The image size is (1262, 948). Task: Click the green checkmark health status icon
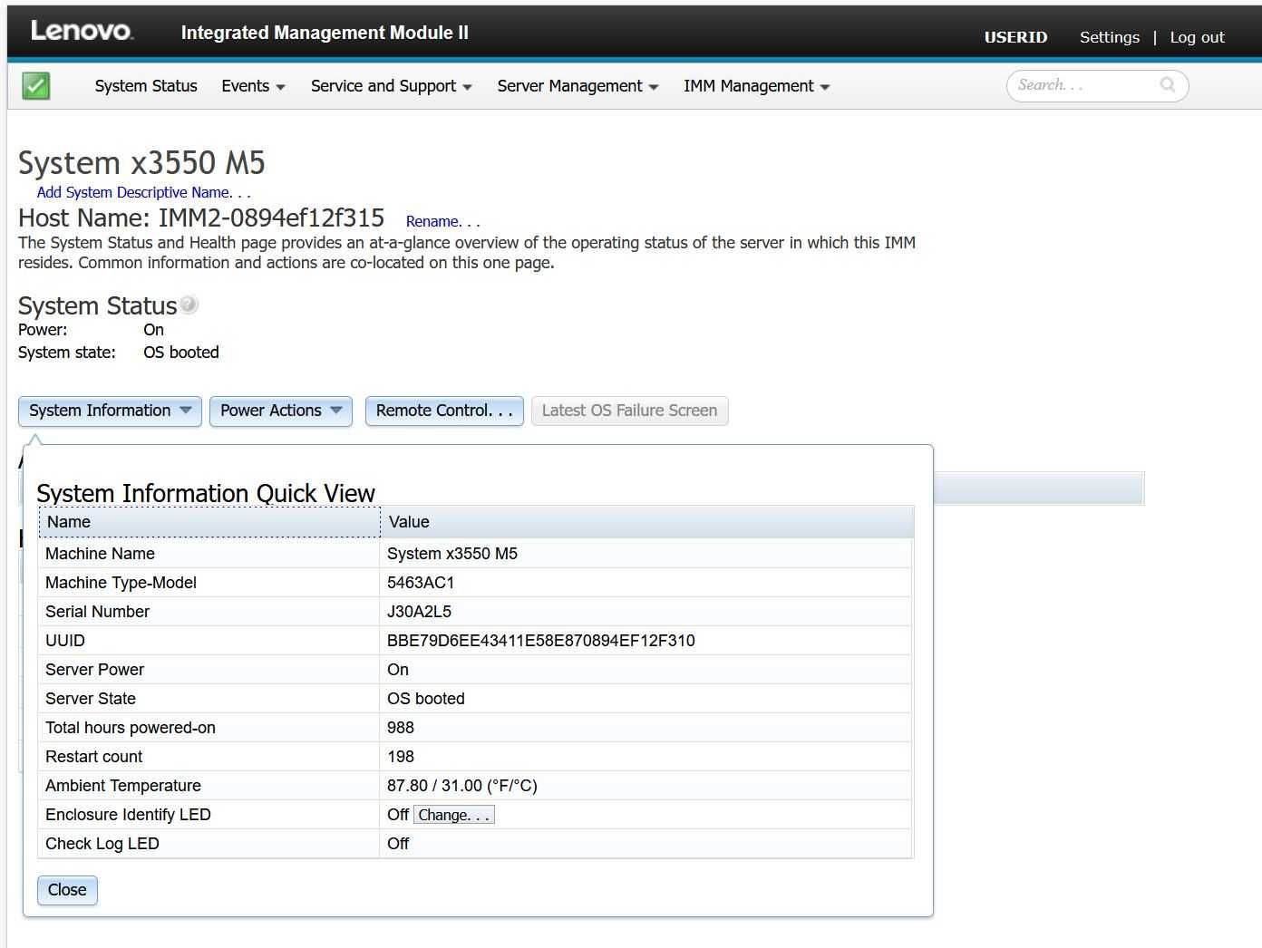(x=35, y=86)
